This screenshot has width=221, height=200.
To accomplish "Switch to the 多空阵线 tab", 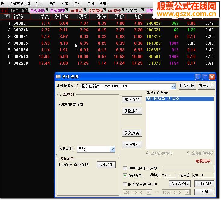I will click(95, 11).
